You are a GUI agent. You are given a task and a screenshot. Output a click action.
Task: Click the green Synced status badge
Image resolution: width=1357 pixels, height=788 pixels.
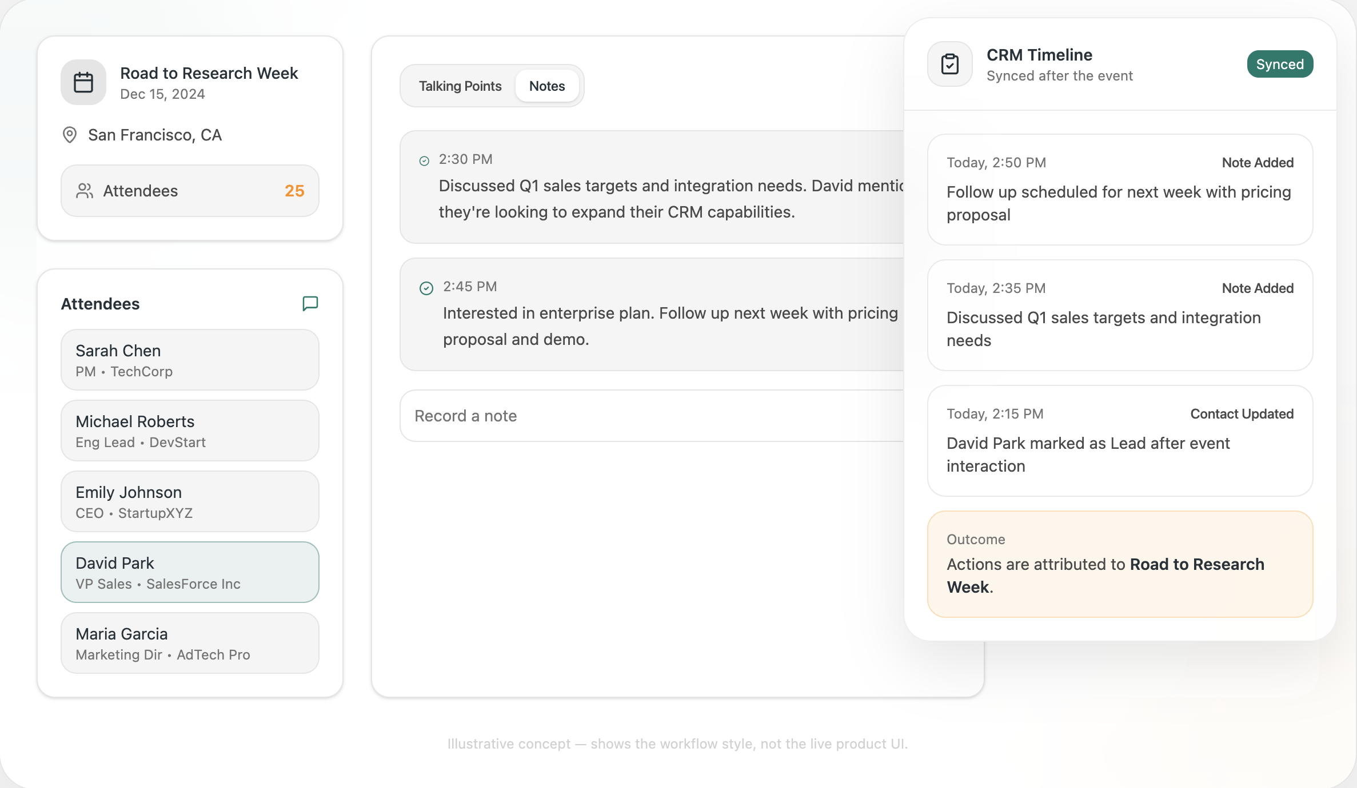pyautogui.click(x=1279, y=64)
